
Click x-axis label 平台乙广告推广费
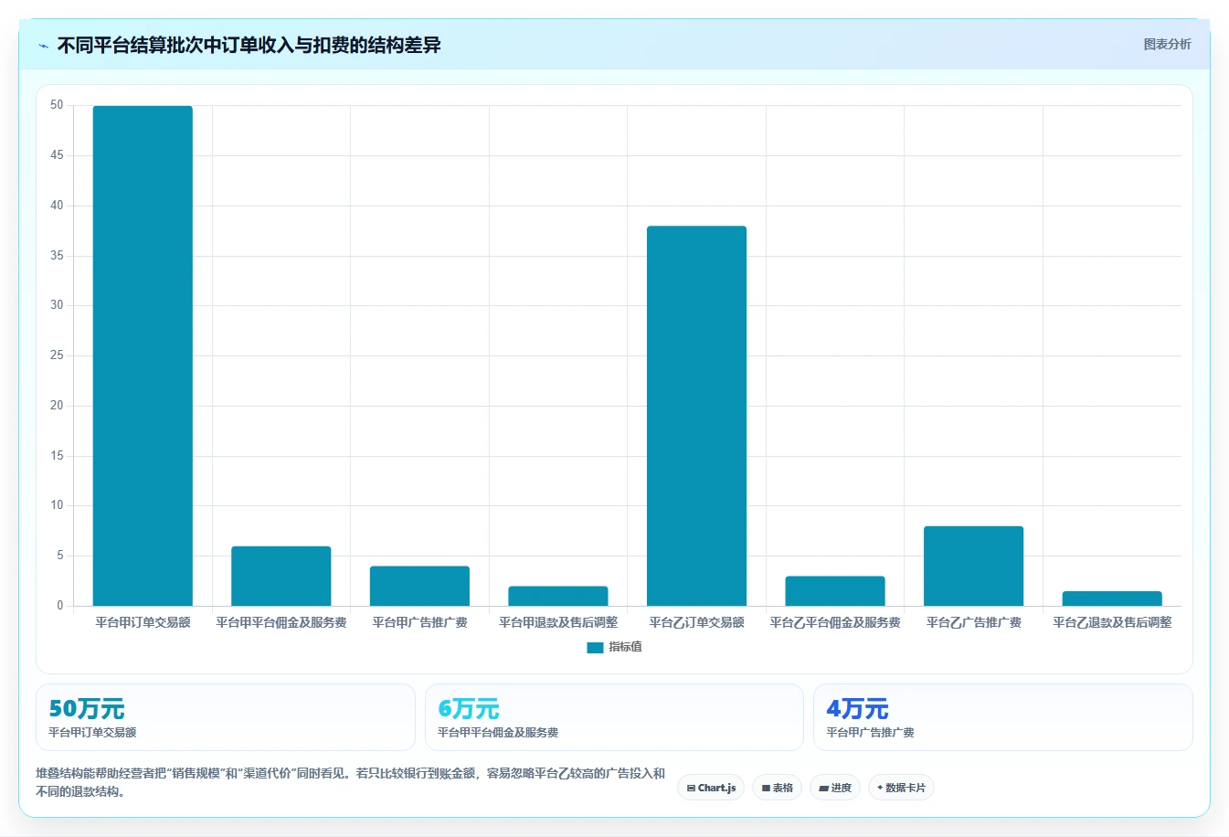pos(973,622)
